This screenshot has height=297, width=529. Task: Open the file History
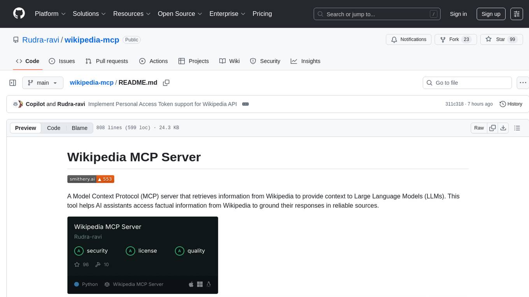coord(511,104)
